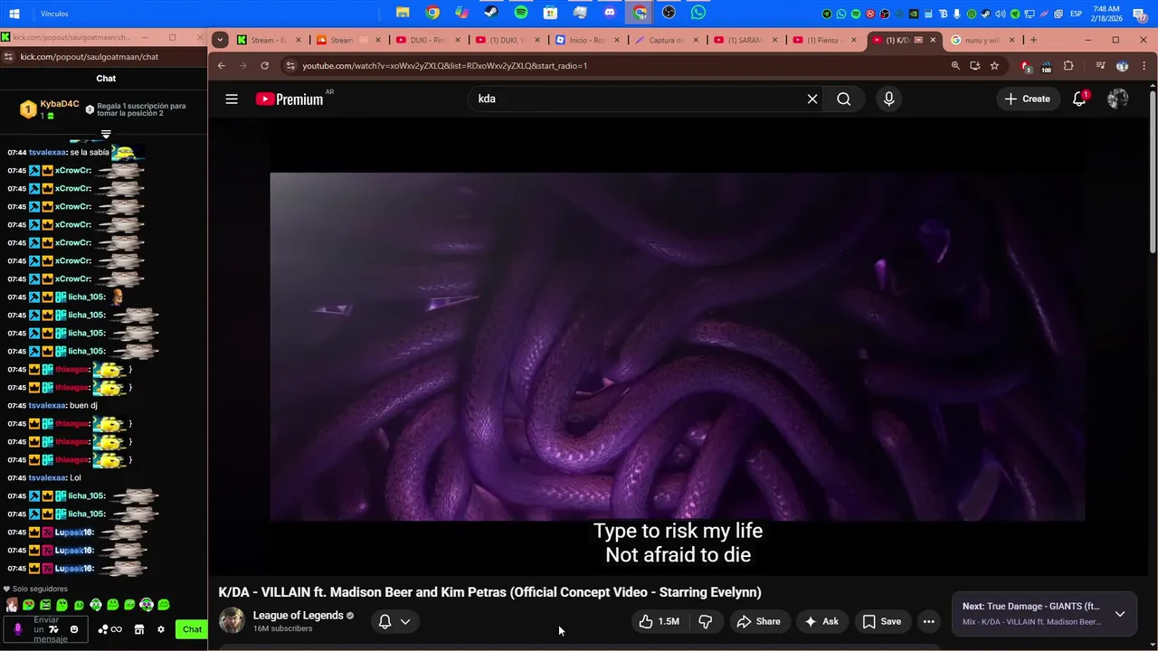Viewport: 1158px width, 651px height.
Task: Open Windows Start menu
Action: tap(14, 14)
